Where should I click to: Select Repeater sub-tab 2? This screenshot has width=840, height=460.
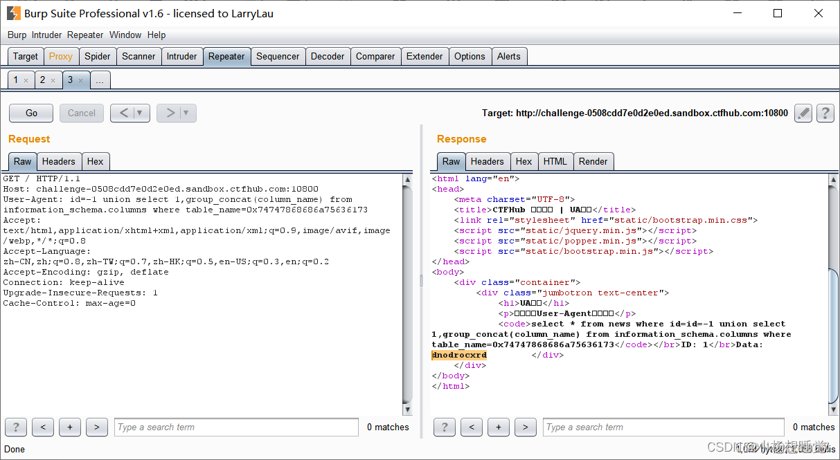pyautogui.click(x=42, y=80)
